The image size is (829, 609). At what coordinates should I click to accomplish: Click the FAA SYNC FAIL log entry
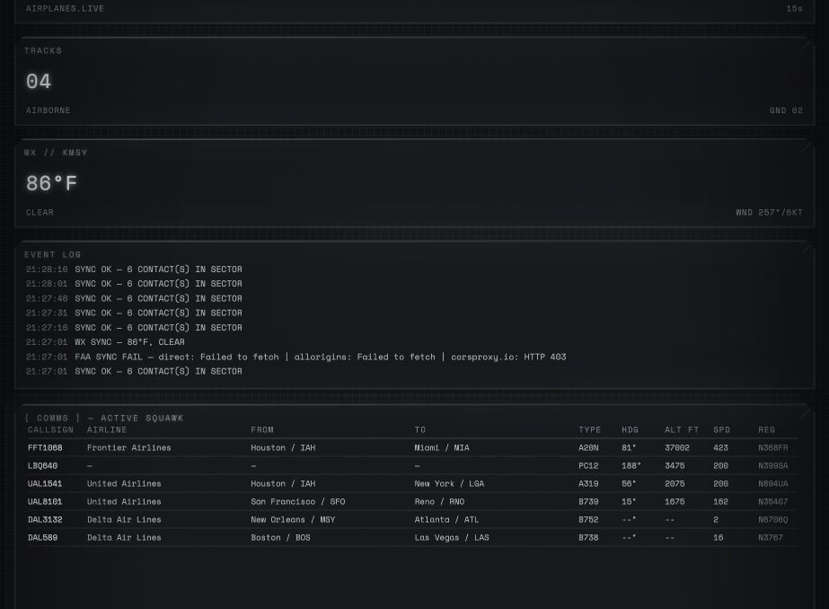click(x=296, y=357)
